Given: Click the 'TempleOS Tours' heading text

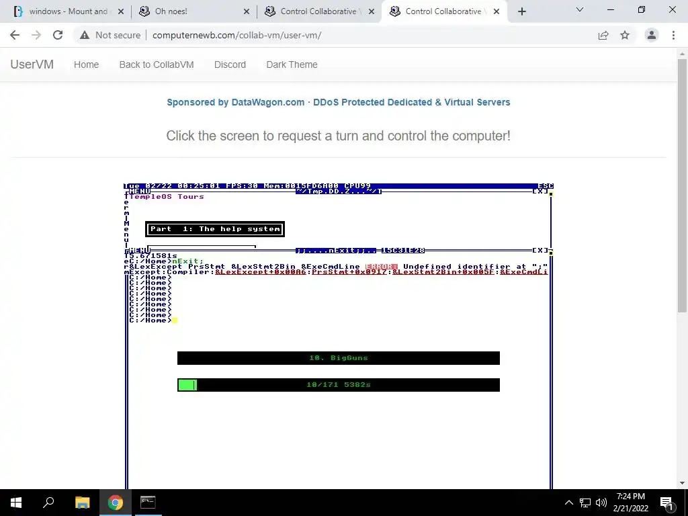Looking at the screenshot, I should tap(167, 197).
